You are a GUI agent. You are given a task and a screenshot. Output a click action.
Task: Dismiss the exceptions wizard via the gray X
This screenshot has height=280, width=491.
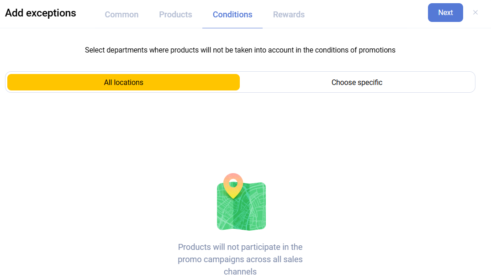point(475,13)
